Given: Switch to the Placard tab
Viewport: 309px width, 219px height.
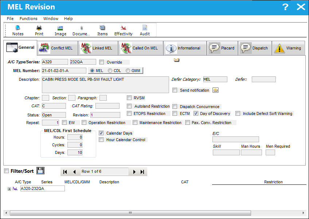Looking at the screenshot, I should [222, 48].
